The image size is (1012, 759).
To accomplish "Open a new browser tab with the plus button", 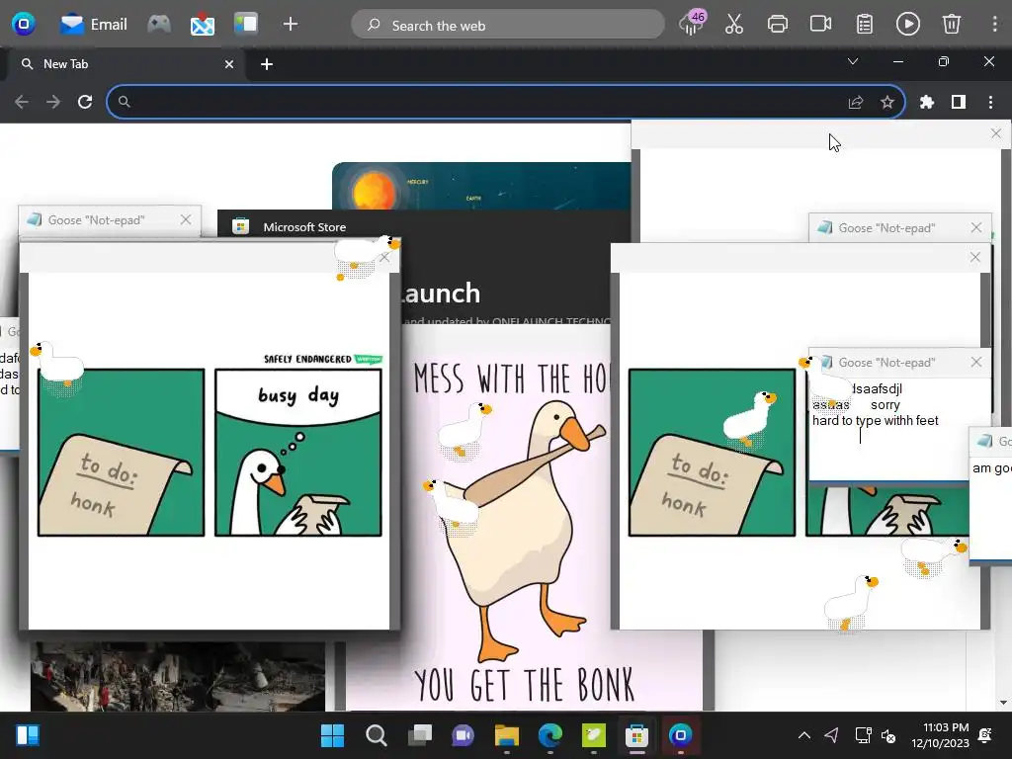I will coord(267,64).
